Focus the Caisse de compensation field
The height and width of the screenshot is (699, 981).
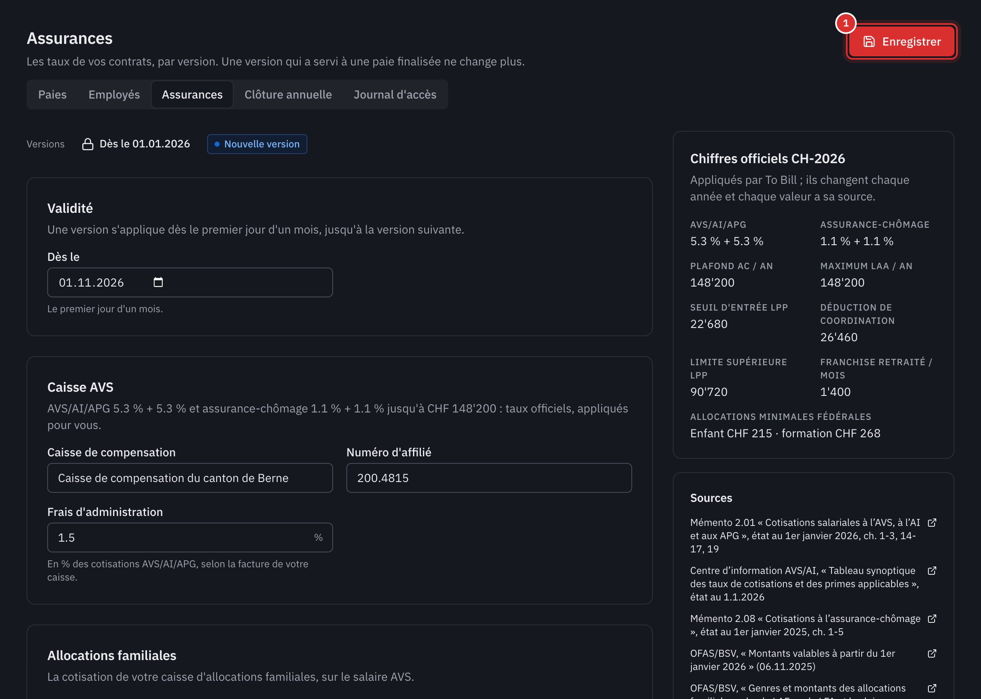[190, 478]
